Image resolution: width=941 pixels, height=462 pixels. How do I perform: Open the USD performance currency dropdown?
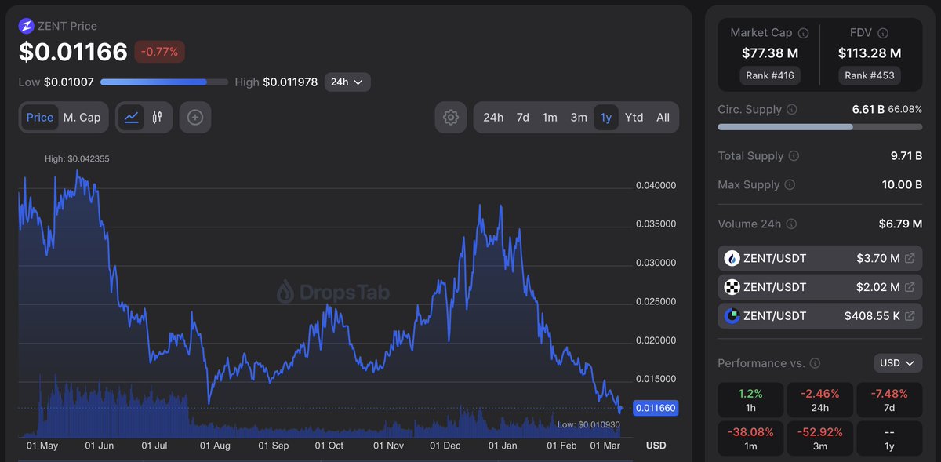pos(898,363)
